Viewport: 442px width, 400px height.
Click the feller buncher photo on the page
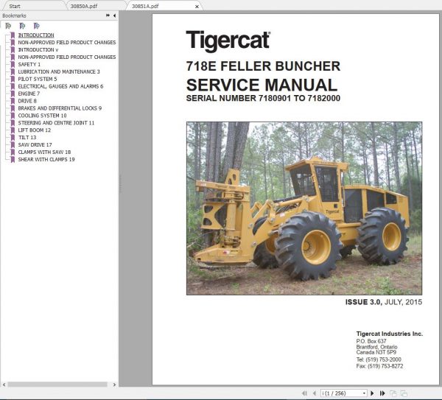[304, 208]
